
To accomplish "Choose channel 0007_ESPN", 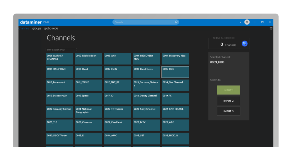I will tap(118, 72).
